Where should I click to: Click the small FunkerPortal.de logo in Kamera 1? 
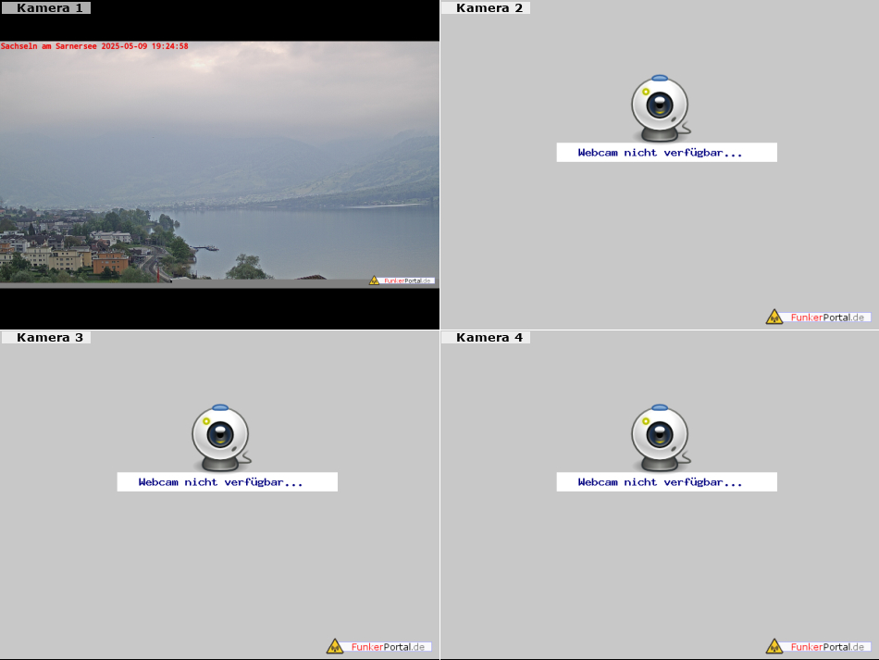pos(402,280)
